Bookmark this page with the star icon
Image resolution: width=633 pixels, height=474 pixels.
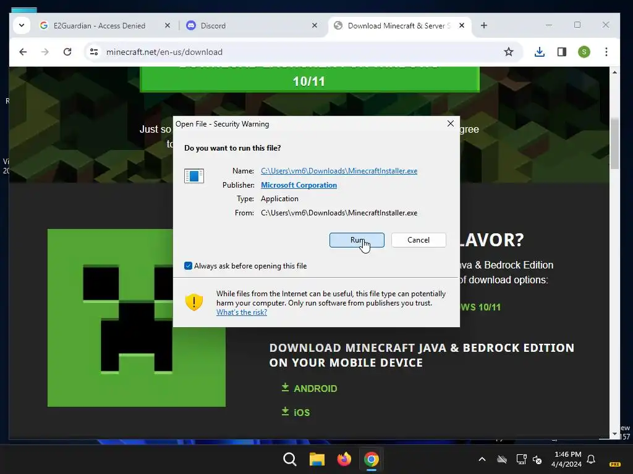click(509, 52)
